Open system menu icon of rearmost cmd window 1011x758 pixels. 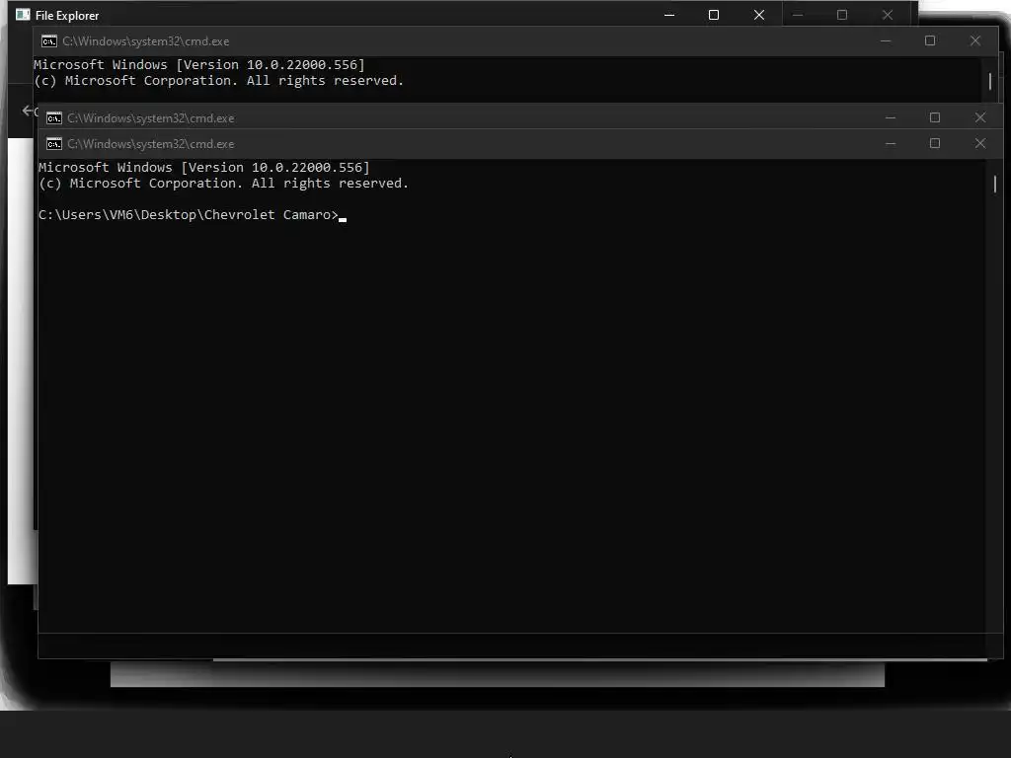49,41
